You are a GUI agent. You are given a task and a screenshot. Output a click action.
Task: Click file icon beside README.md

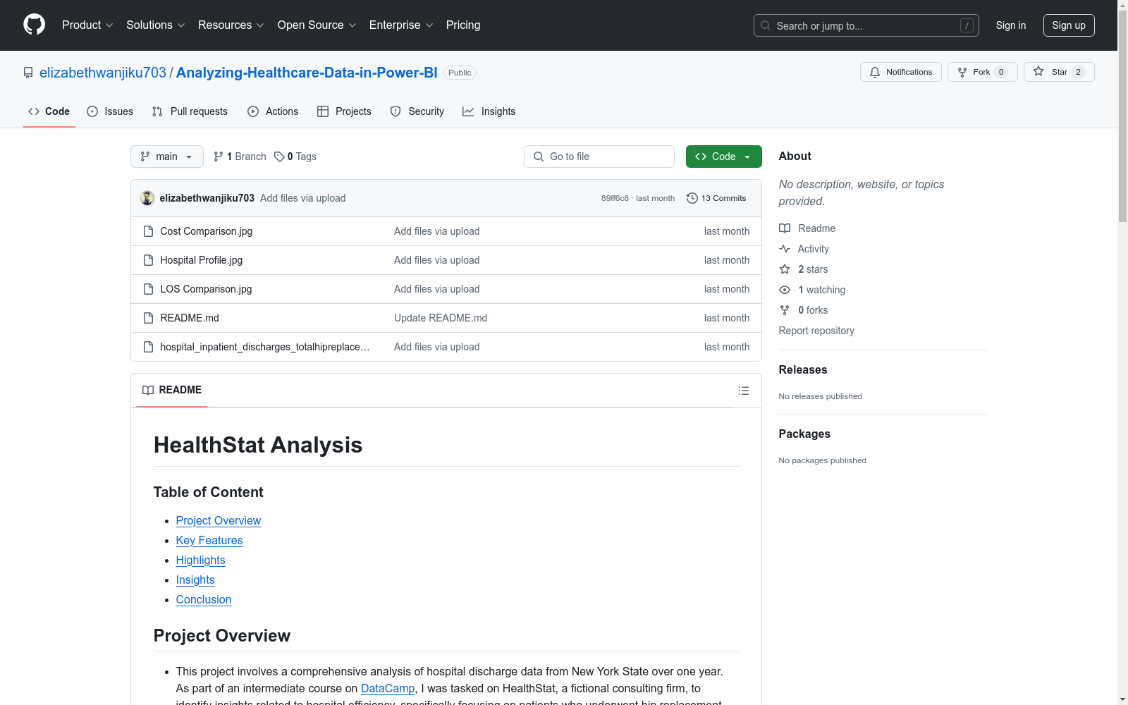(x=148, y=318)
